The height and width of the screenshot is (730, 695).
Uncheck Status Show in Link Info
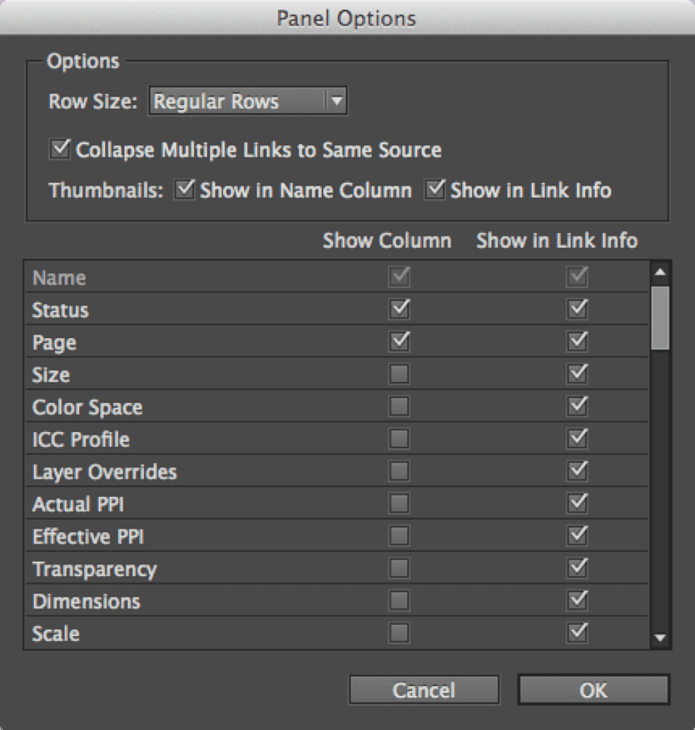(576, 308)
